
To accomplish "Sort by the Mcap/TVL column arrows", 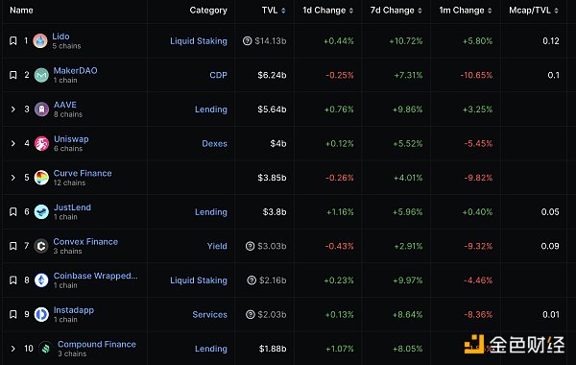I will pos(556,11).
